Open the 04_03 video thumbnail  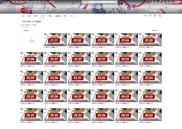tap(127, 96)
